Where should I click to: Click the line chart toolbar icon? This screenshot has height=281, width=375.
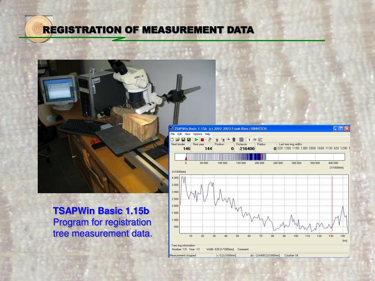[260, 139]
